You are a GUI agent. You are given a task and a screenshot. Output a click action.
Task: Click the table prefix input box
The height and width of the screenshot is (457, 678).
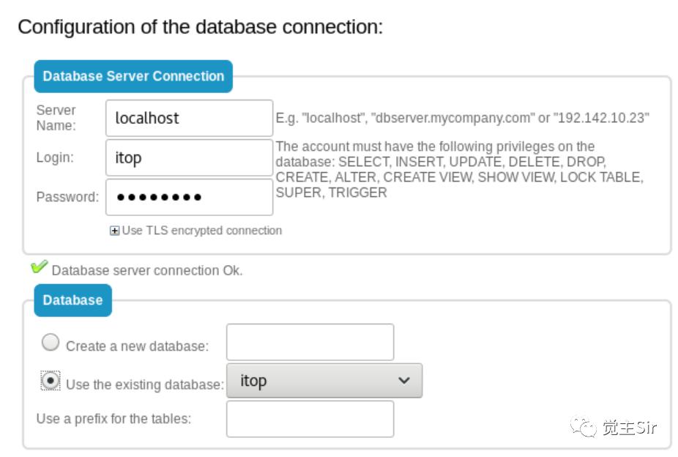310,417
